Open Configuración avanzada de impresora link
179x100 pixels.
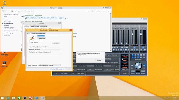coord(48,17)
